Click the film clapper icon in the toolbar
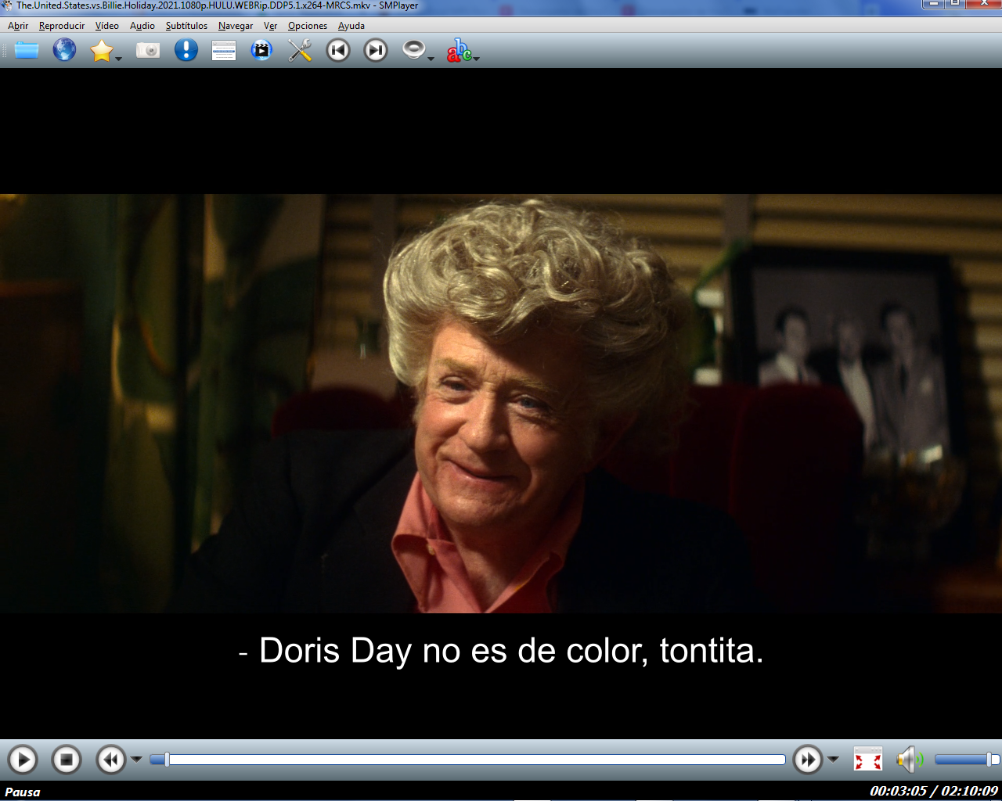This screenshot has width=1002, height=801. pyautogui.click(x=261, y=51)
